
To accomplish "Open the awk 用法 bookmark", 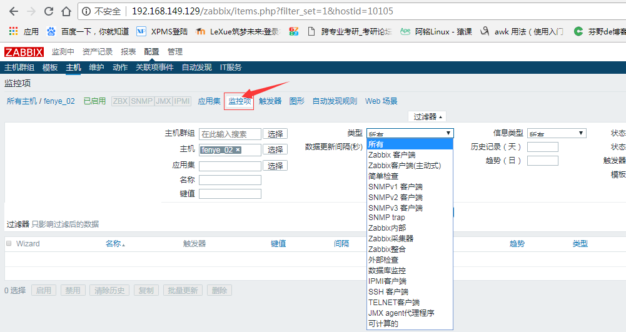I will (x=522, y=31).
